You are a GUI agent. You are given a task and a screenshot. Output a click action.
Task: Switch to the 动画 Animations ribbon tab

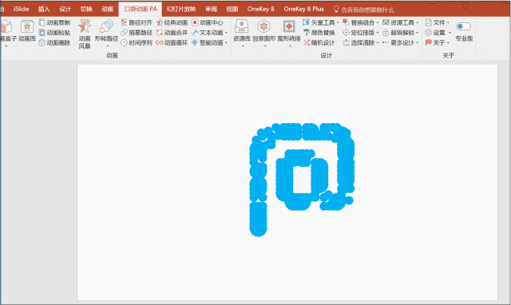(x=107, y=9)
